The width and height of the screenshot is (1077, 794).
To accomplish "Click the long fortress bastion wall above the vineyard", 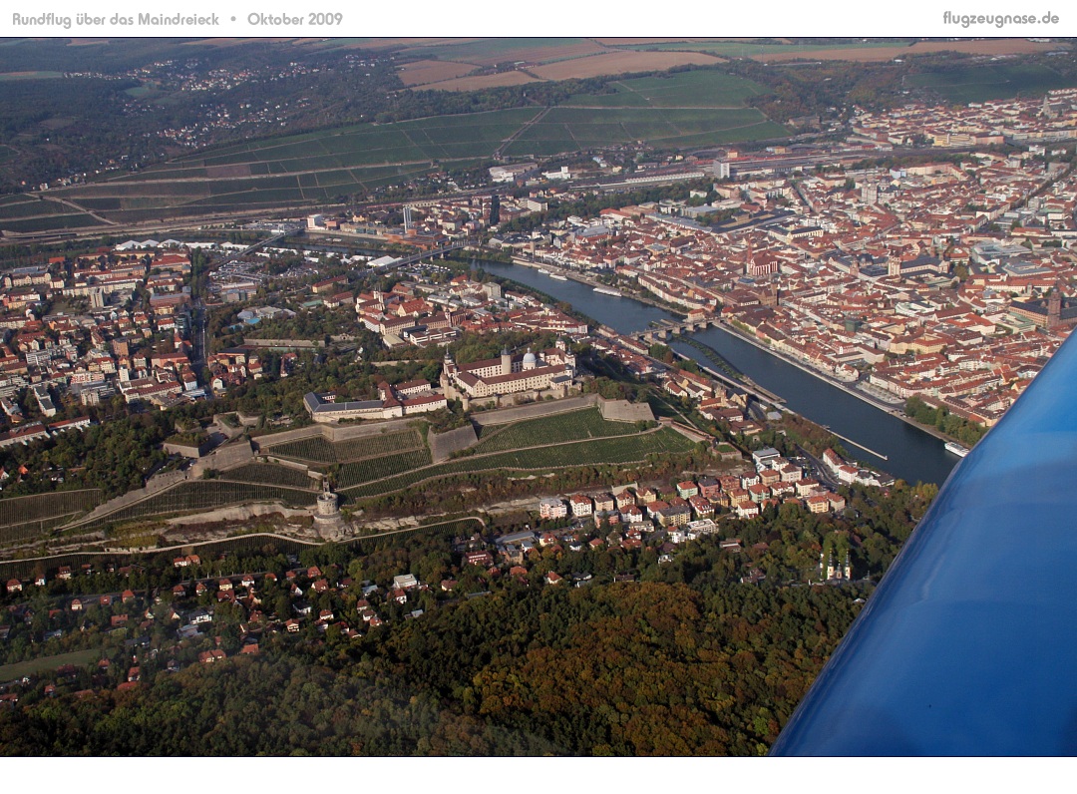I will tap(538, 408).
